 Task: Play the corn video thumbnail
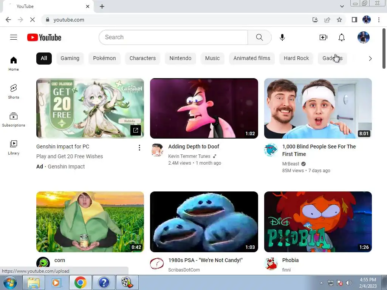pyautogui.click(x=90, y=222)
